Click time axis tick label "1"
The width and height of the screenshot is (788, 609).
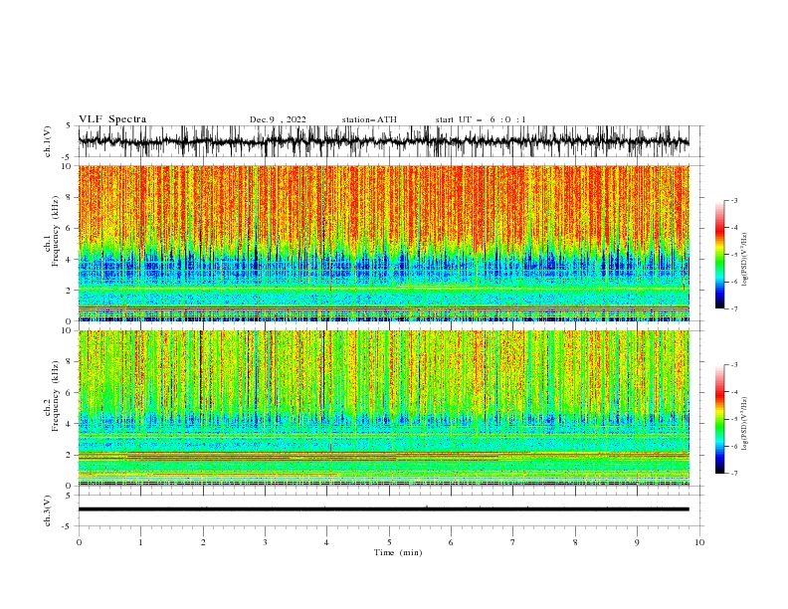point(141,542)
